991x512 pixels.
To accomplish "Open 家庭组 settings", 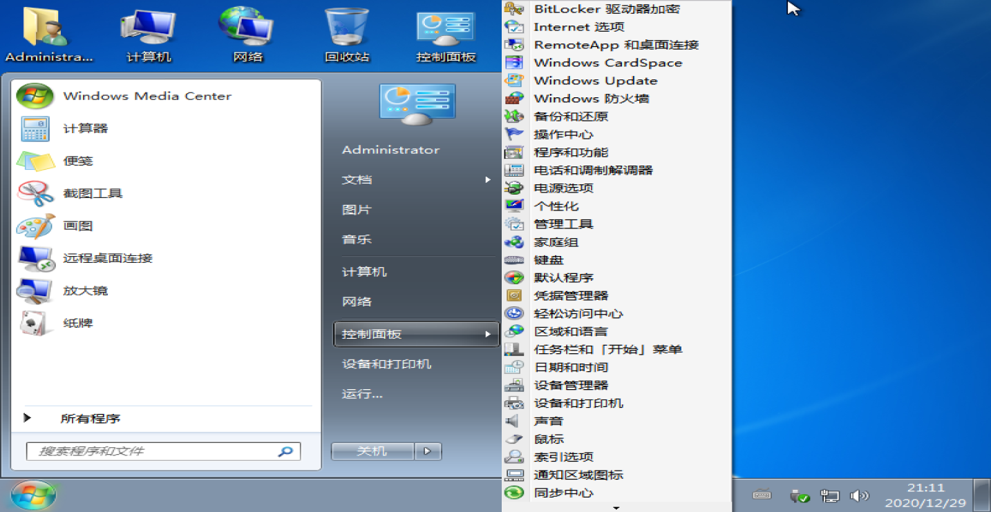I will 616,242.
